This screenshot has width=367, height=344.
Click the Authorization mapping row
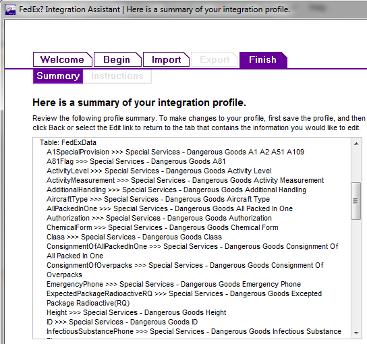[159, 218]
